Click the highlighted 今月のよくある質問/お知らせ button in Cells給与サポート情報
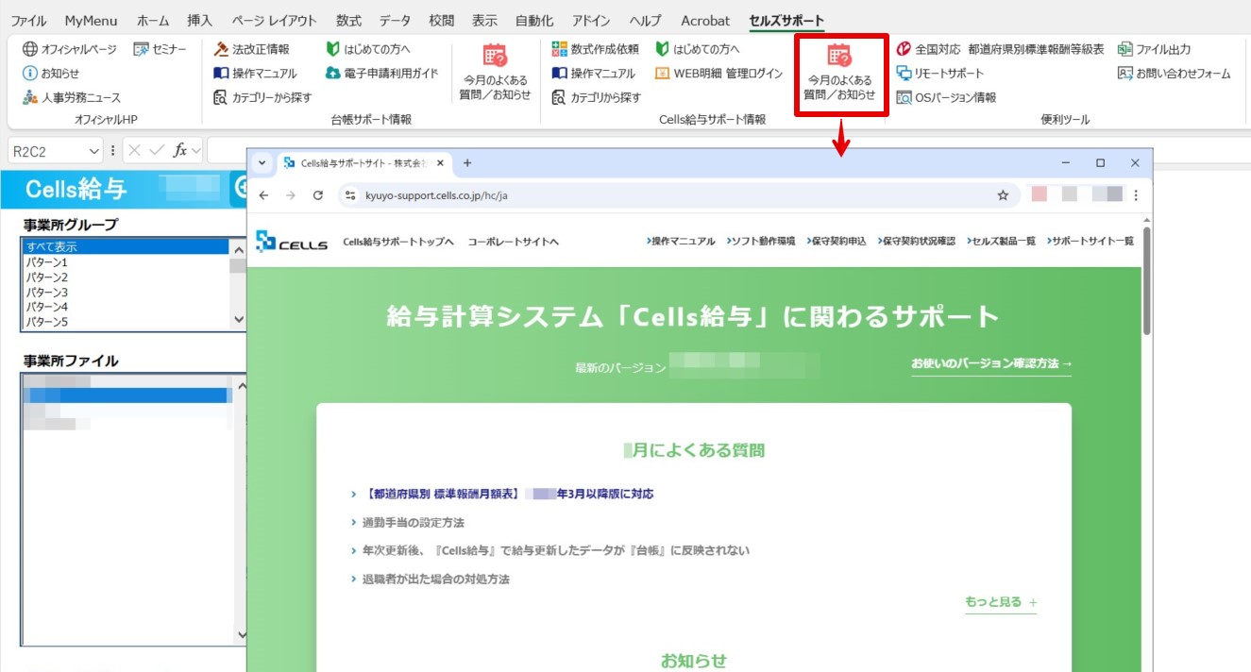The width and height of the screenshot is (1251, 672). 839,74
